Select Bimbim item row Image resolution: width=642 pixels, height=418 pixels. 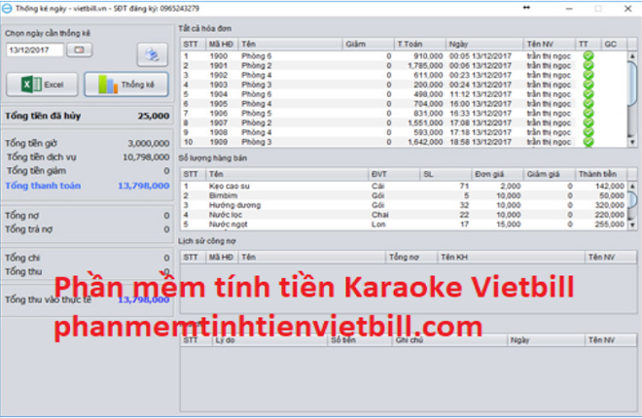[404, 195]
